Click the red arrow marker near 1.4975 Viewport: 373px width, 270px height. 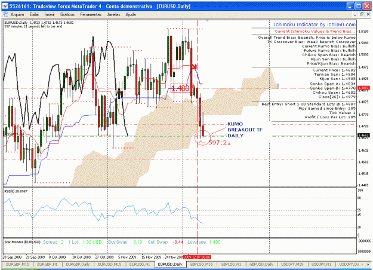click(x=194, y=66)
